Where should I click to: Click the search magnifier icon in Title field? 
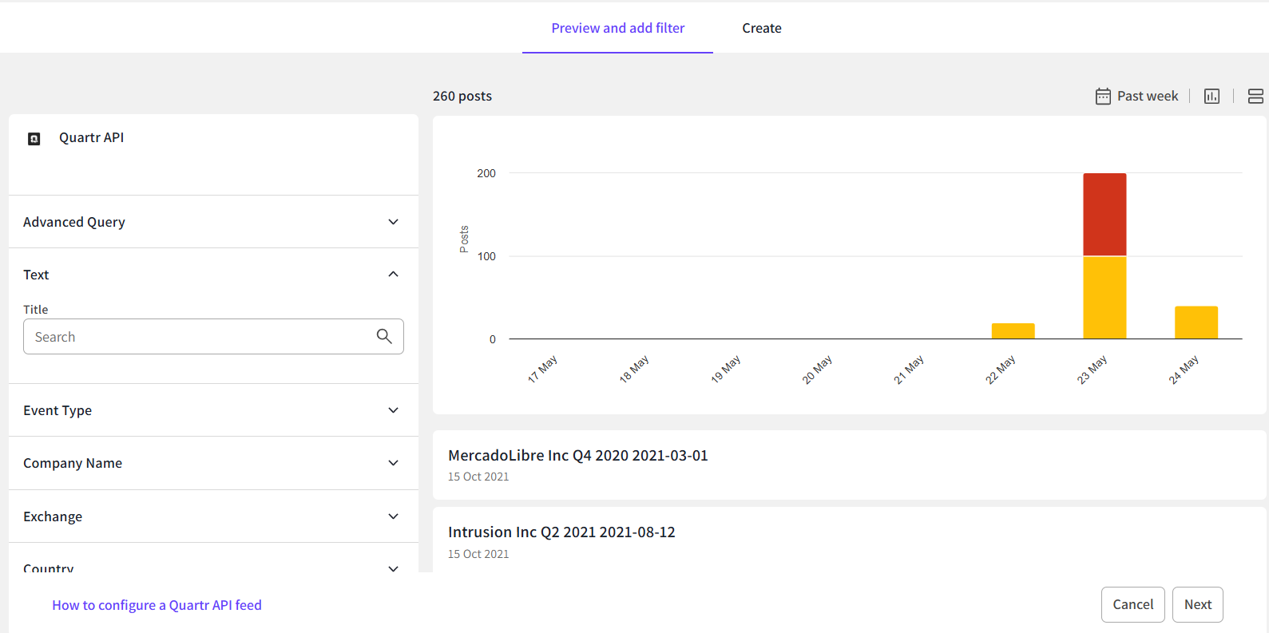[384, 337]
